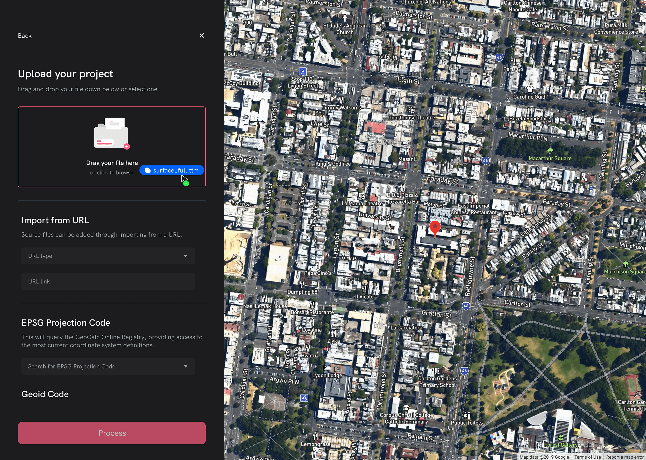646x460 pixels.
Task: Click the Stop 112 Lygon Street tram icon
Action: point(303,71)
